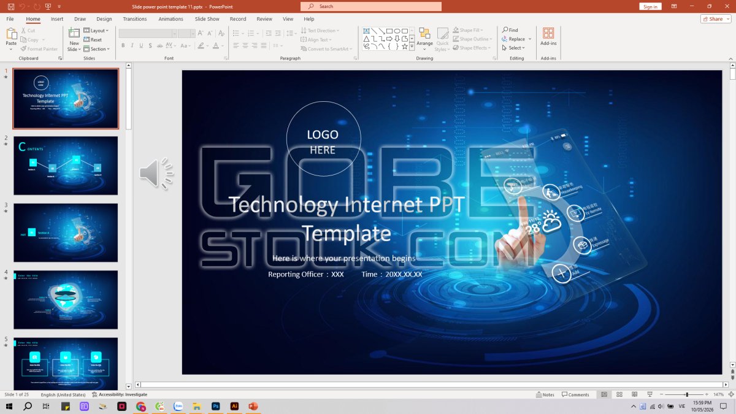Switch to Reading View
736x414 pixels.
[x=634, y=394]
